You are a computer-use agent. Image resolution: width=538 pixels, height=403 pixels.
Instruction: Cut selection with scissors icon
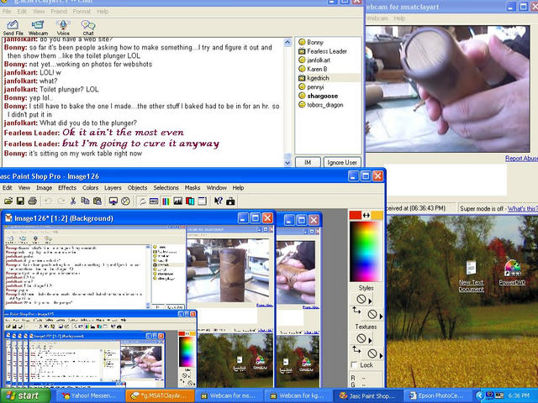[73, 201]
